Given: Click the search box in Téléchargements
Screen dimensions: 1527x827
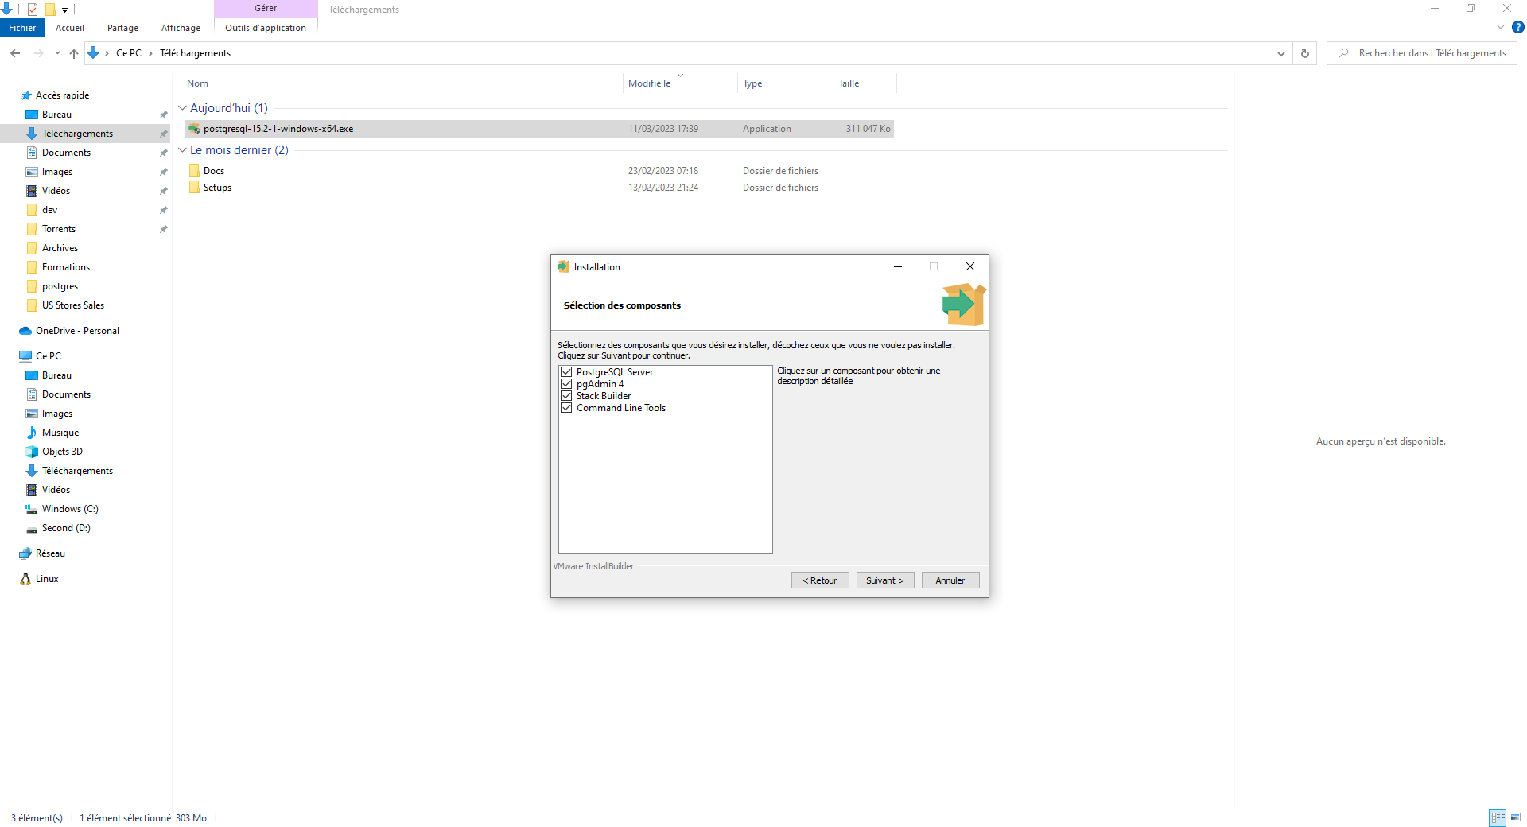Looking at the screenshot, I should [1422, 53].
